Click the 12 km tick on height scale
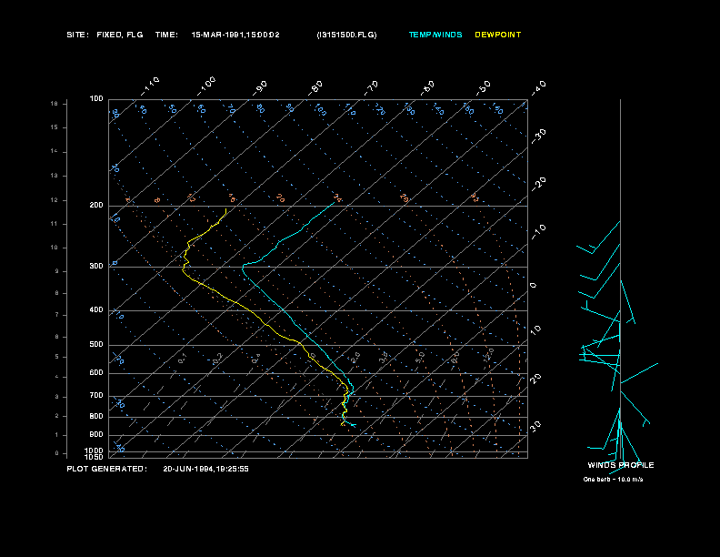The image size is (720, 557). (55, 200)
